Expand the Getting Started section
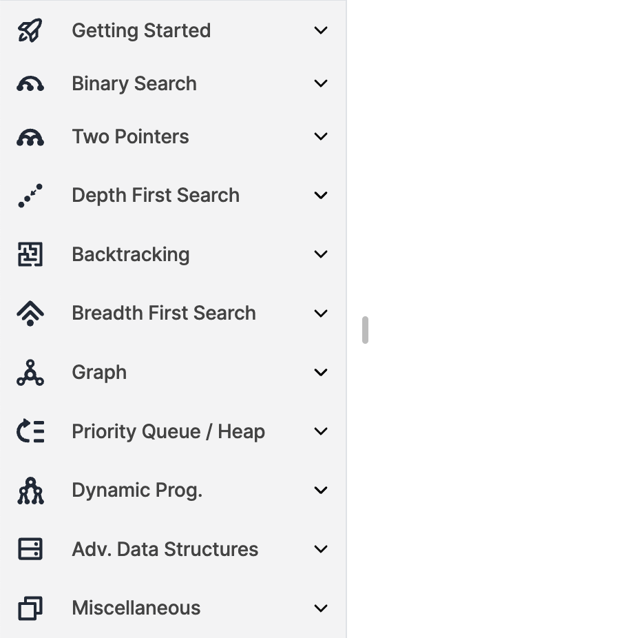Image resolution: width=639 pixels, height=638 pixels. (321, 30)
